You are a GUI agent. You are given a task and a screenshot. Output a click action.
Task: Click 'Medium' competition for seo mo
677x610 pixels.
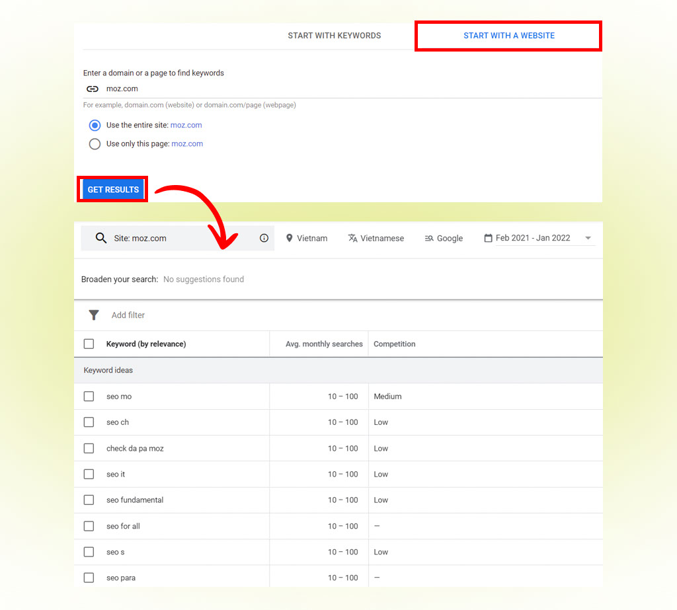[x=387, y=397]
